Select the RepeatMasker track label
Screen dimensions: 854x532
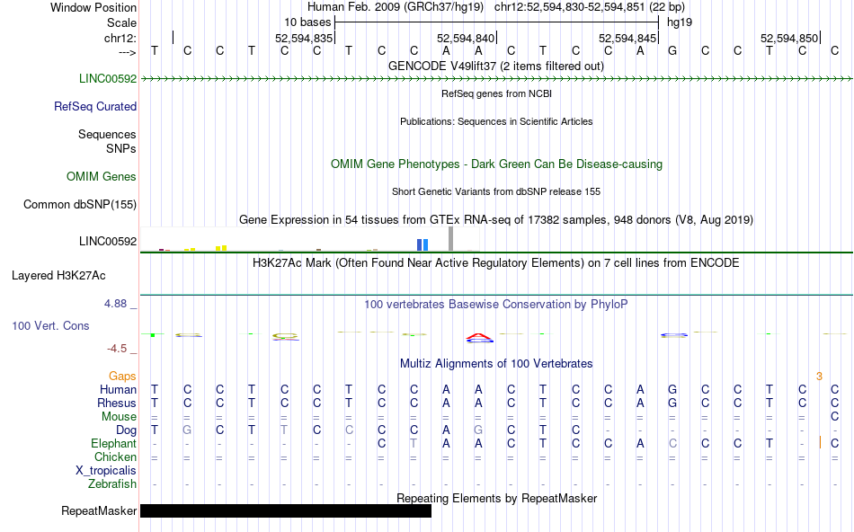(x=99, y=510)
